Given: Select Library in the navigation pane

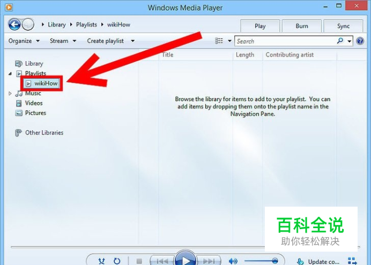Looking at the screenshot, I should (x=34, y=64).
